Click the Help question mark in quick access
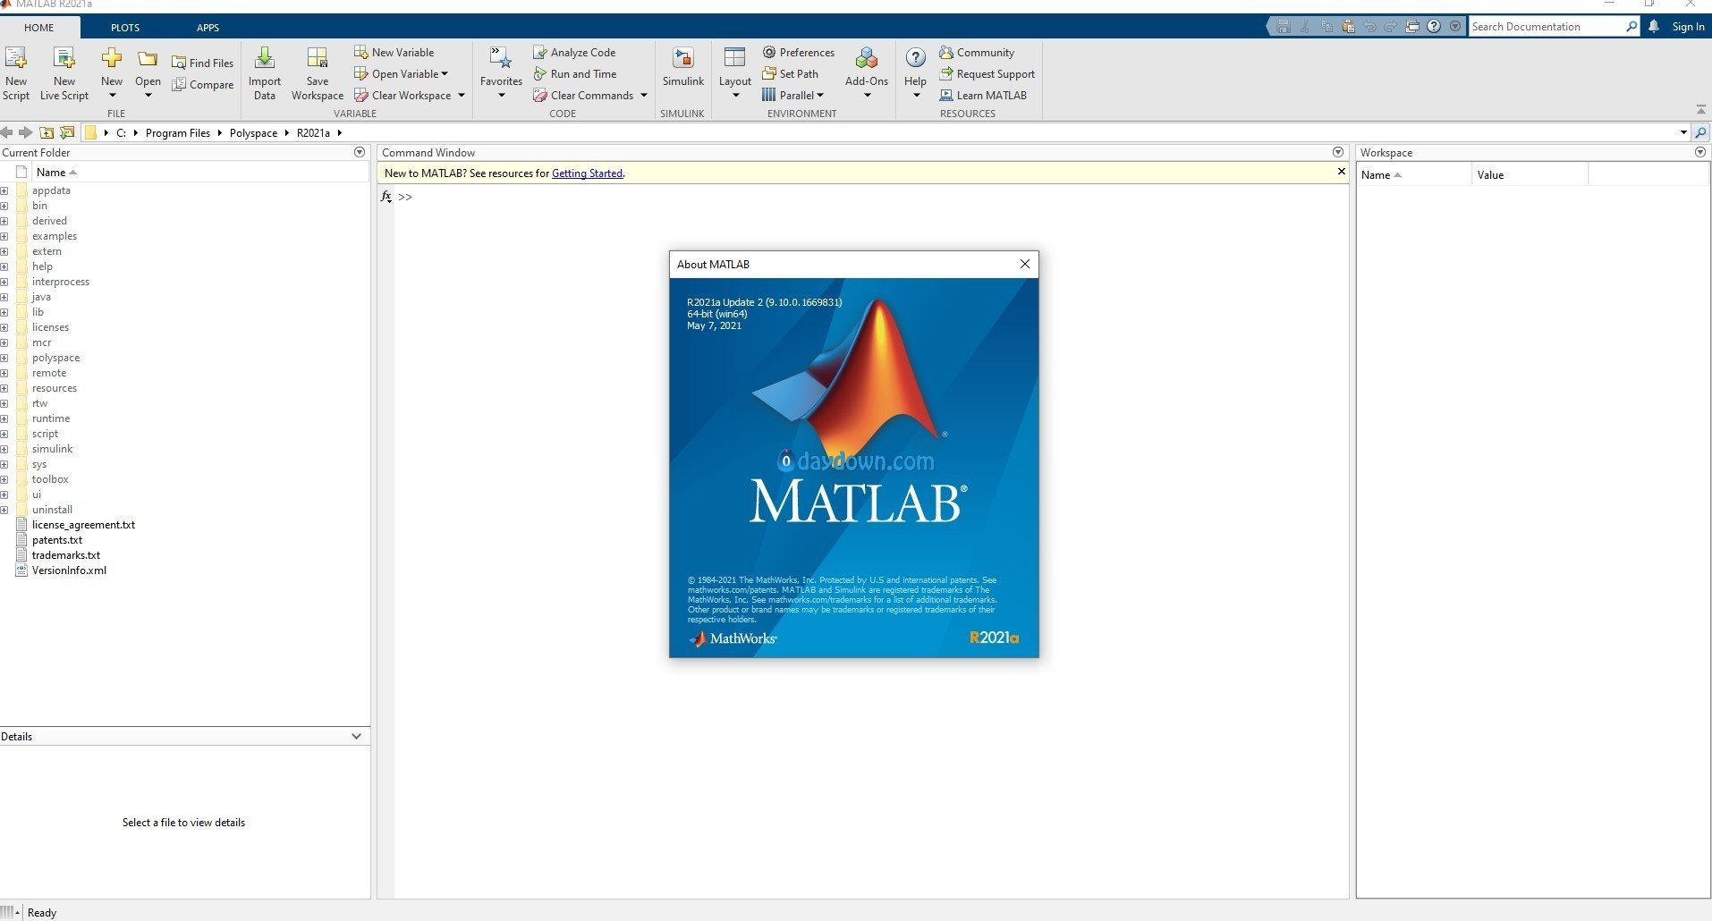1712x921 pixels. tap(1434, 26)
